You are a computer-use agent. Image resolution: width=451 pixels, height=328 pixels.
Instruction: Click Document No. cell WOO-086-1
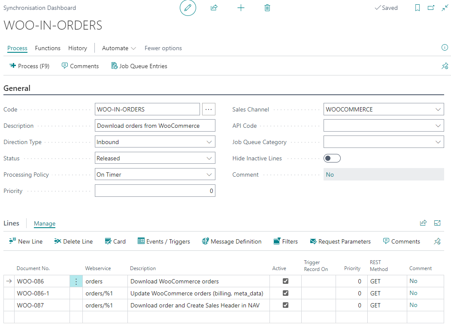pos(42,293)
